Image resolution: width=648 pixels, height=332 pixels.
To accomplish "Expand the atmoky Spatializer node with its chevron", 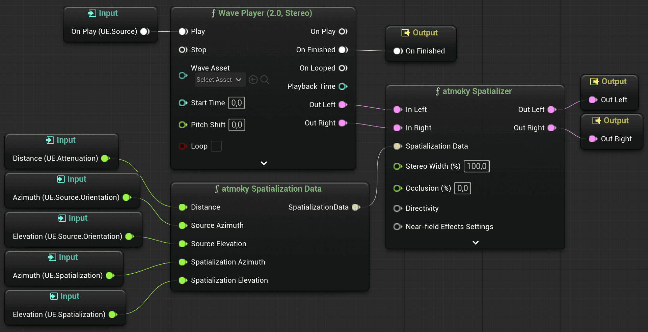I will point(475,242).
